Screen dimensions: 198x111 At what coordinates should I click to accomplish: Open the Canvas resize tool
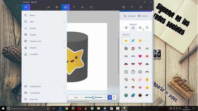tap(91, 7)
